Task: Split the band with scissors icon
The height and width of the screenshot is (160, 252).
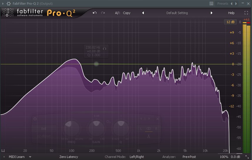Action: click(148, 136)
